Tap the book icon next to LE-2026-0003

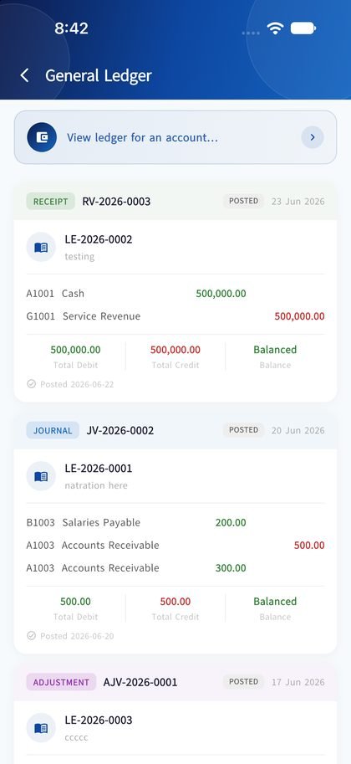tap(41, 728)
